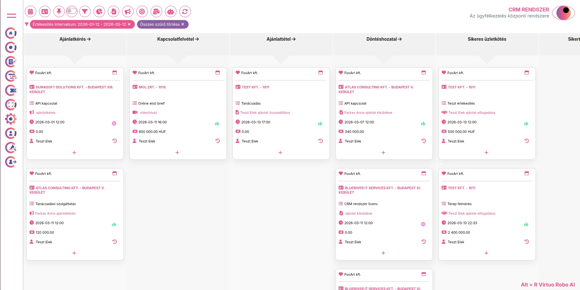This screenshot has height=290, width=580.
Task: Click the pin icon in the toolbar
Action: tap(59, 12)
